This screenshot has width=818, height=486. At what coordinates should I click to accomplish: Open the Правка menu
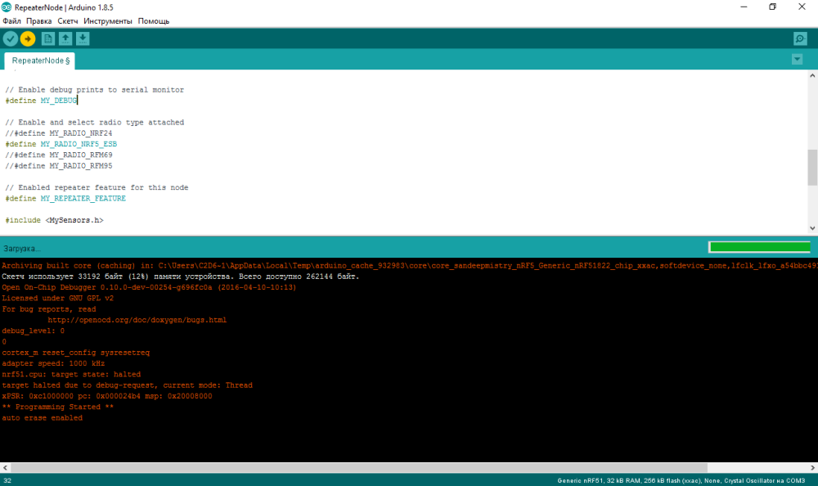click(x=38, y=20)
